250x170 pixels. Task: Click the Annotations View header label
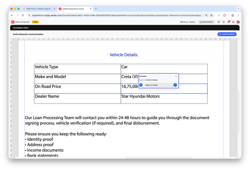coord(21,28)
